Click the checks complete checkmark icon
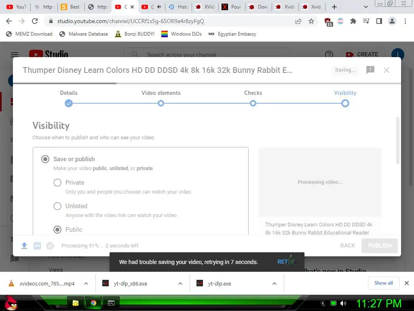Image resolution: width=414 pixels, height=311 pixels. coord(50,246)
